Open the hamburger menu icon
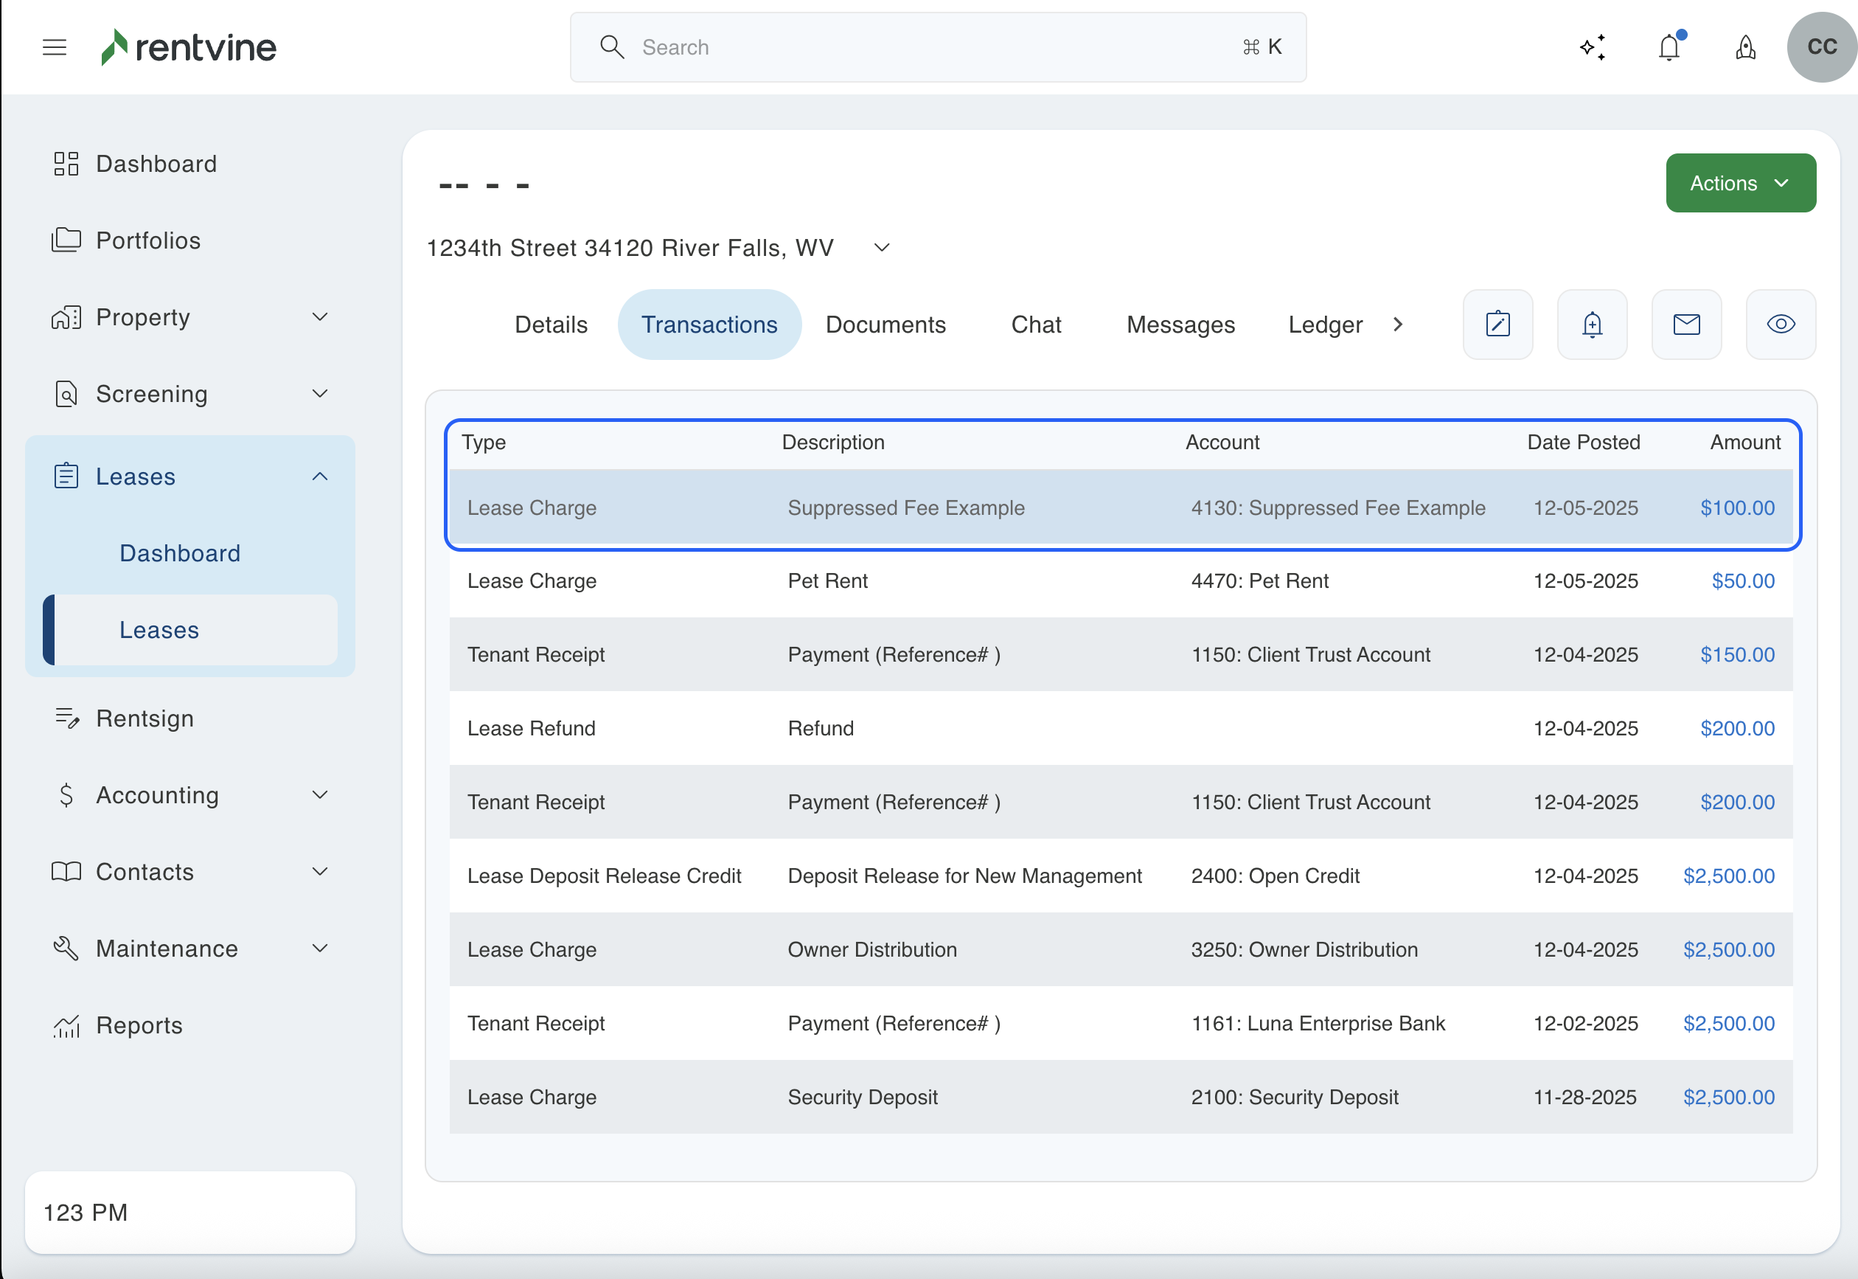Image resolution: width=1858 pixels, height=1279 pixels. (x=55, y=47)
